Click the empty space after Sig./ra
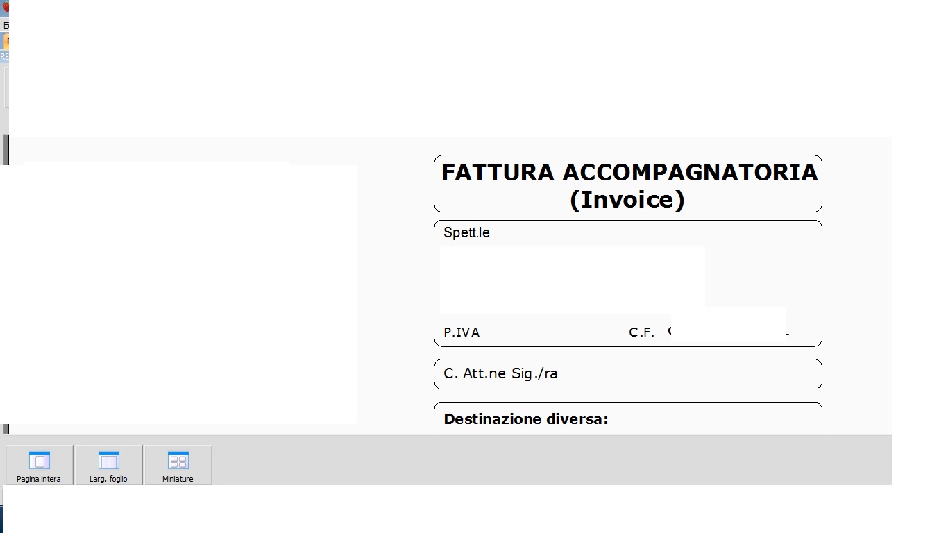The height and width of the screenshot is (533, 948). click(687, 374)
